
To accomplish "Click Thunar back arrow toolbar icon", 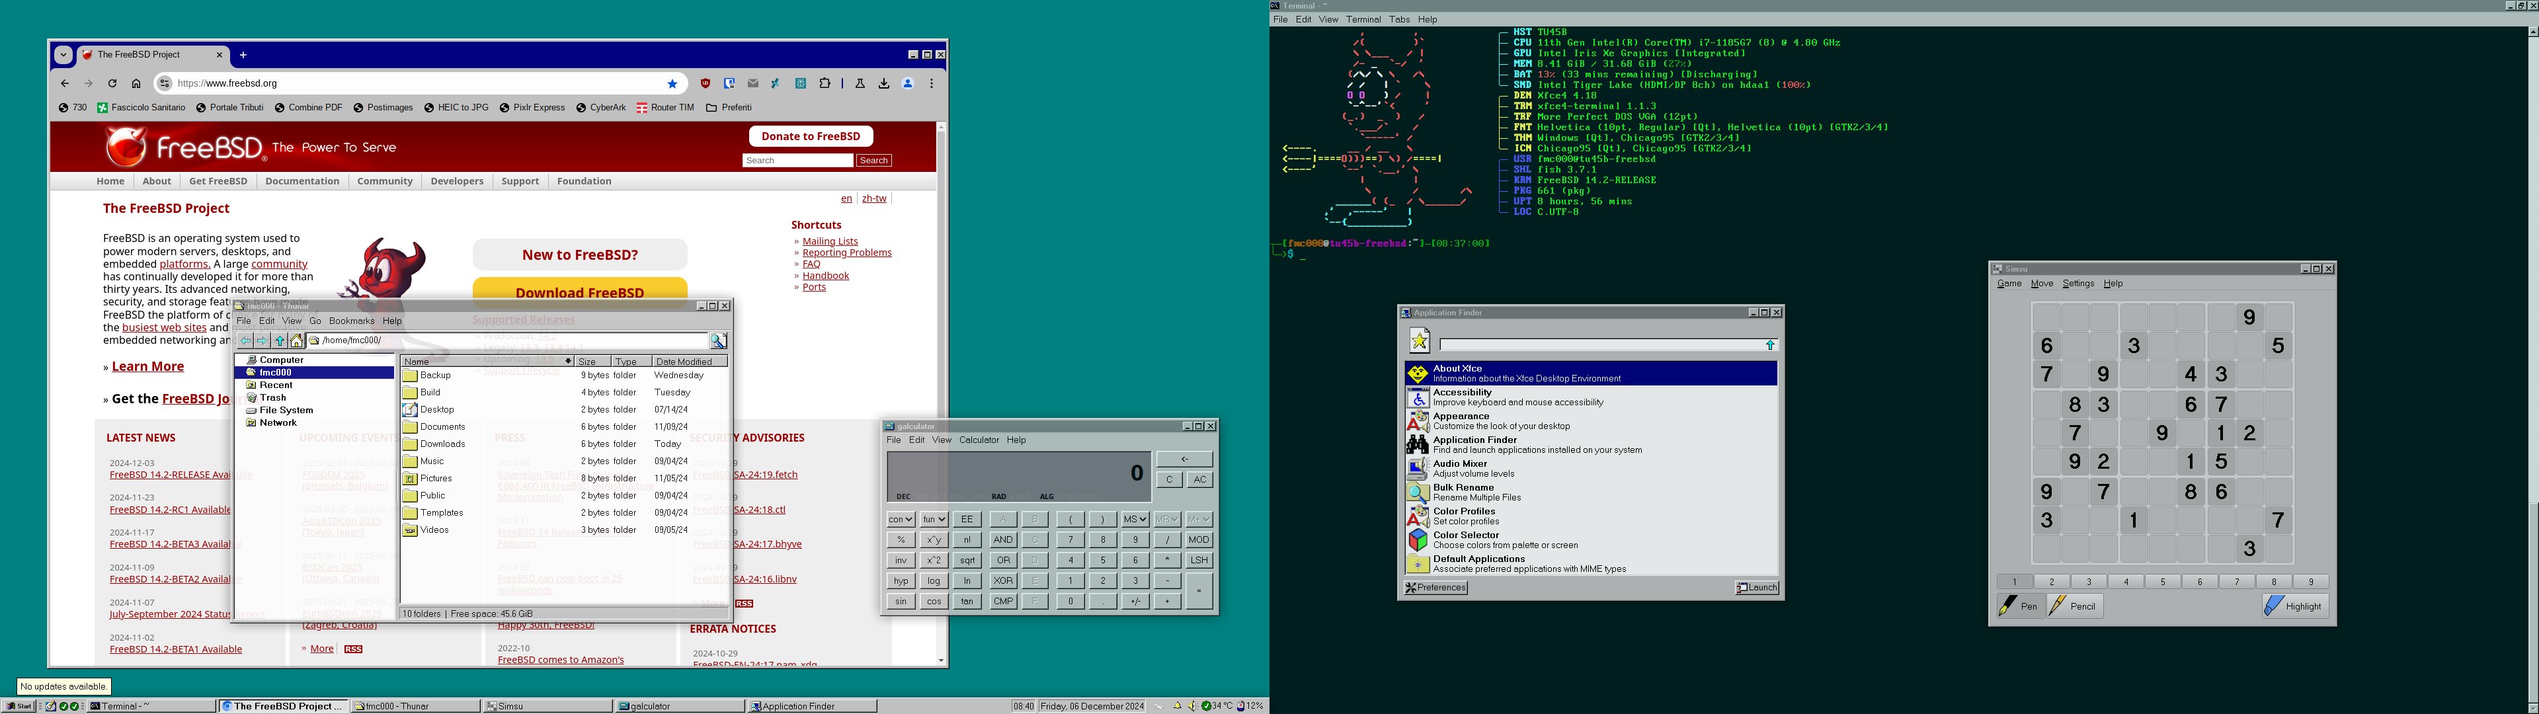I will [x=245, y=340].
